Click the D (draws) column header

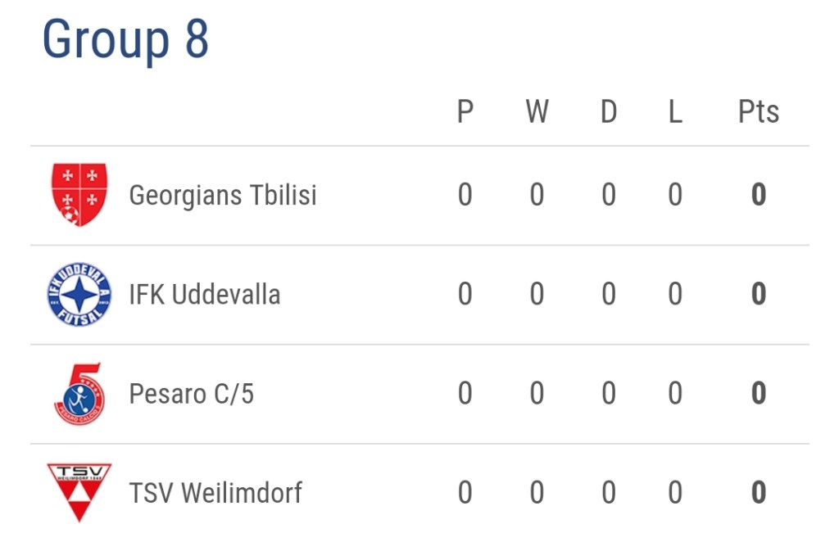[608, 112]
